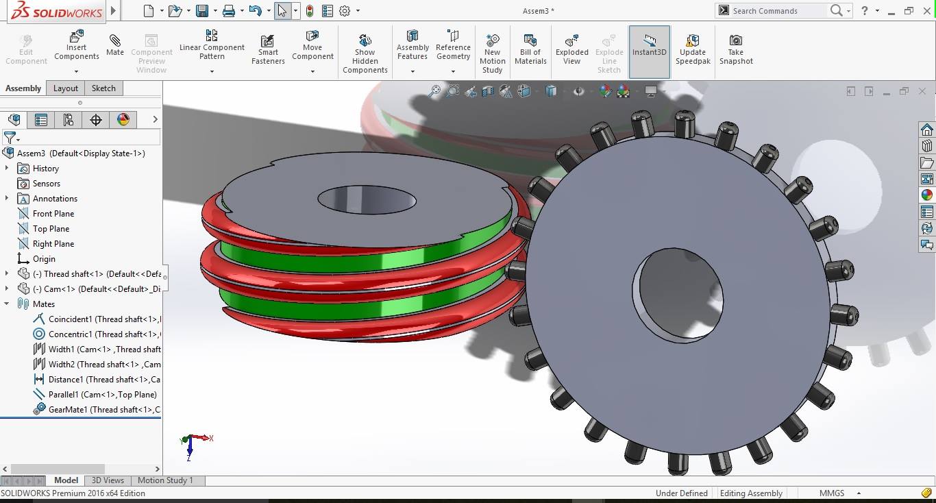Collapse the Mates folder
Viewport: 936px width, 503px height.
(7, 304)
